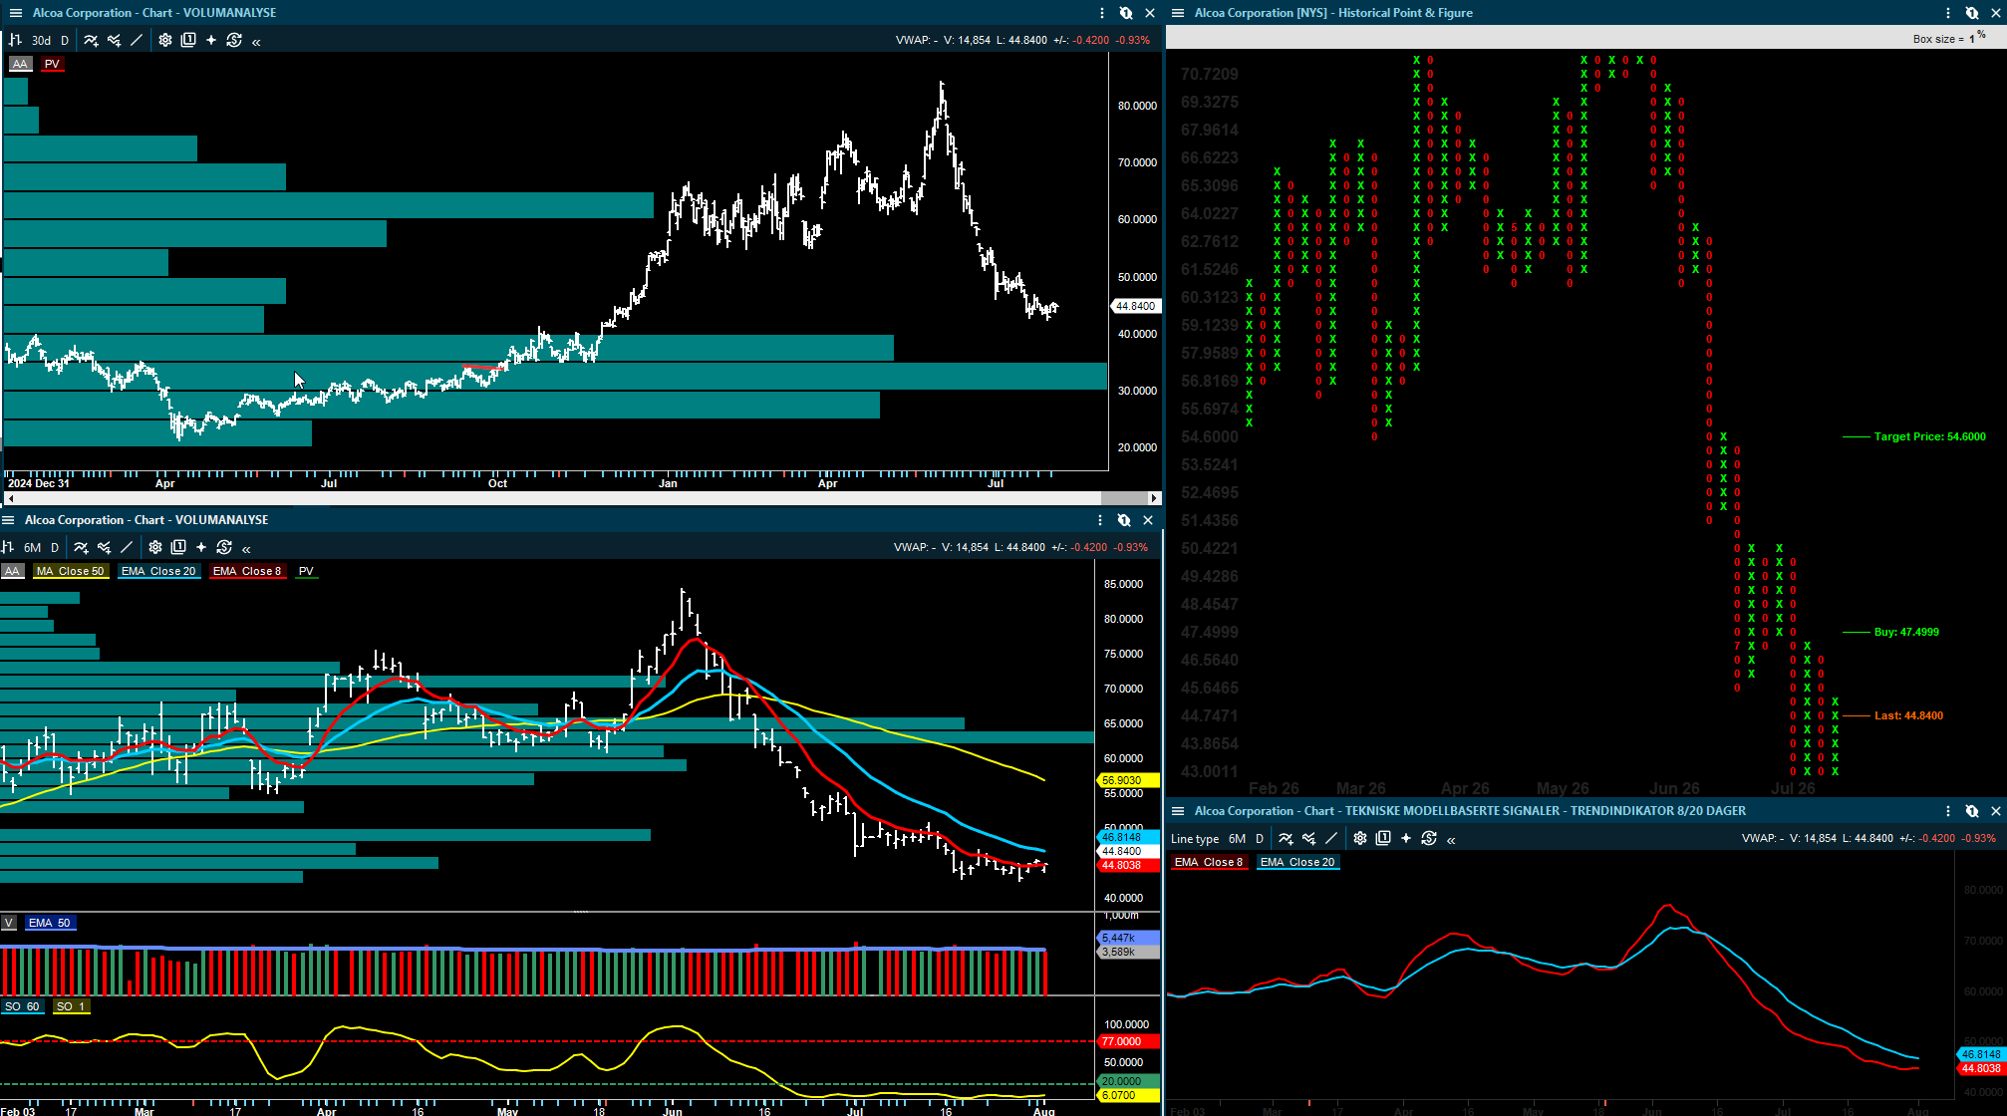Toggle EMA Close 20 legend in 6M volume chart
This screenshot has width=2007, height=1116.
point(158,571)
